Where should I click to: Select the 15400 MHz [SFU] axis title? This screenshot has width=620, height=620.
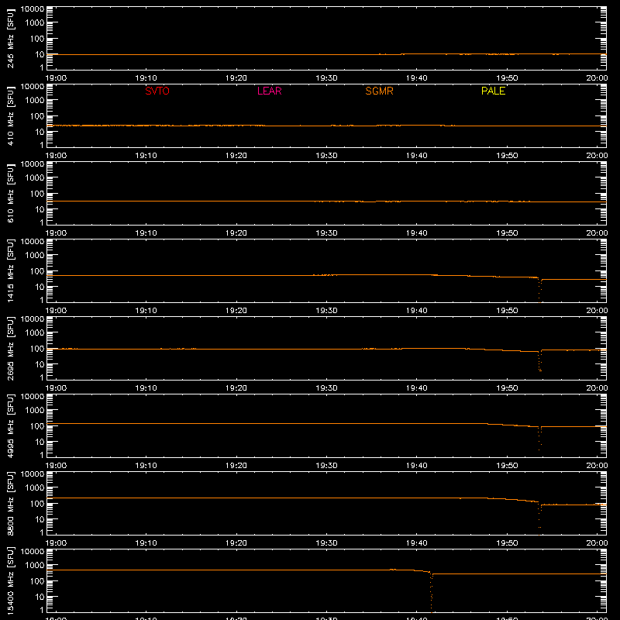(10, 580)
